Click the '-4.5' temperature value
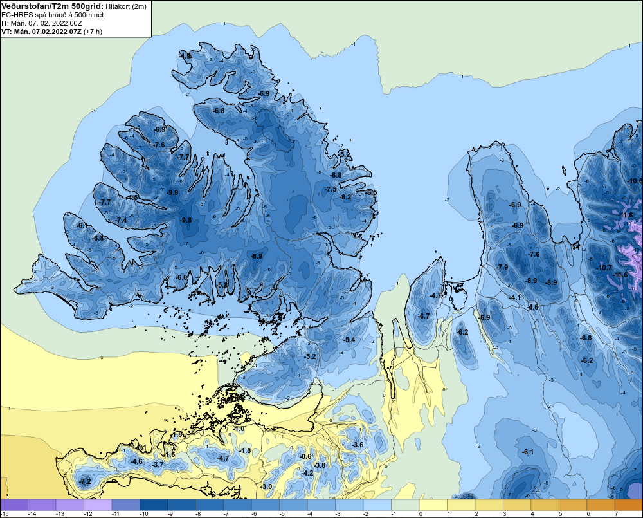This screenshot has height=518, width=643. coord(132,198)
